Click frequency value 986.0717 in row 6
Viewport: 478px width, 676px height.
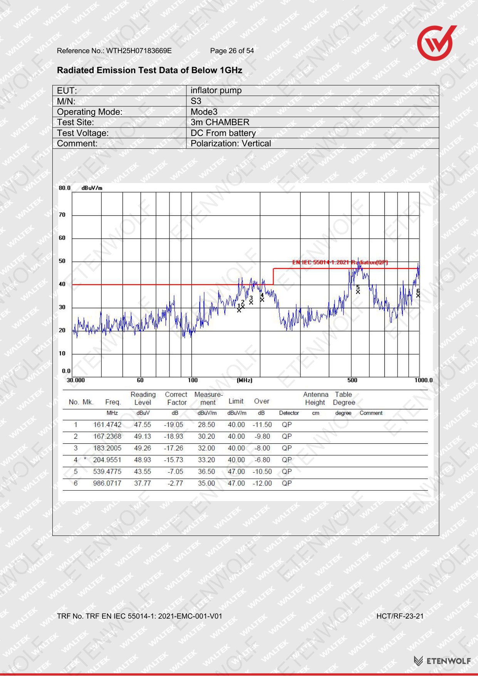pyautogui.click(x=107, y=483)
